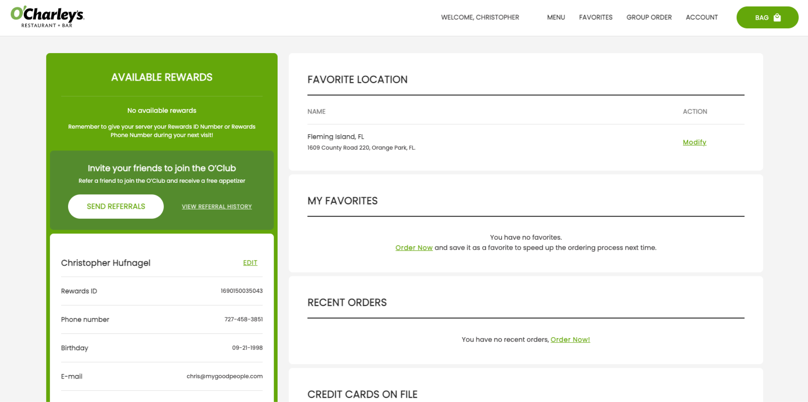Click the O'Charley's logo
Image resolution: width=808 pixels, height=402 pixels.
point(48,17)
